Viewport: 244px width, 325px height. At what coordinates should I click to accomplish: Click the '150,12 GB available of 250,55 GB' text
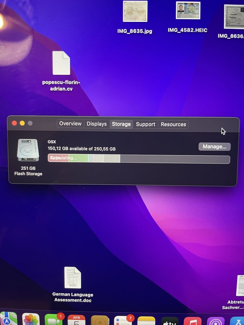point(82,149)
